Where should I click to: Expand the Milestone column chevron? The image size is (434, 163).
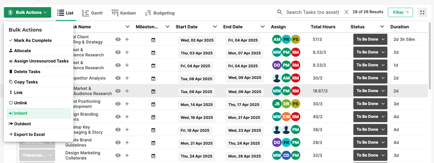click(x=168, y=27)
